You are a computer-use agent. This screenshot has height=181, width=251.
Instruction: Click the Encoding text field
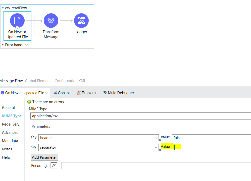pos(156,166)
